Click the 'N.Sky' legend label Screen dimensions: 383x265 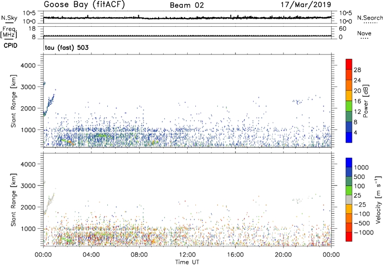point(9,18)
